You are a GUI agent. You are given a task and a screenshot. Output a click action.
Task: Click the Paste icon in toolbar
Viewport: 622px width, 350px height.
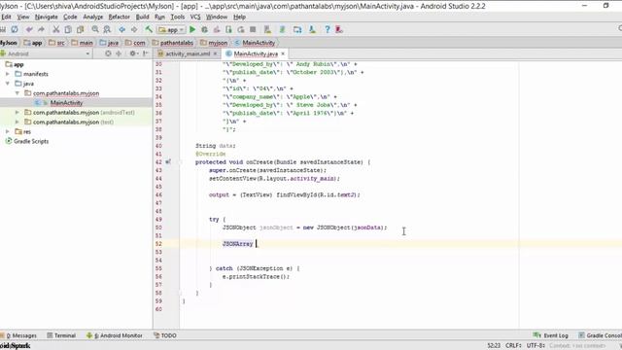(80, 29)
